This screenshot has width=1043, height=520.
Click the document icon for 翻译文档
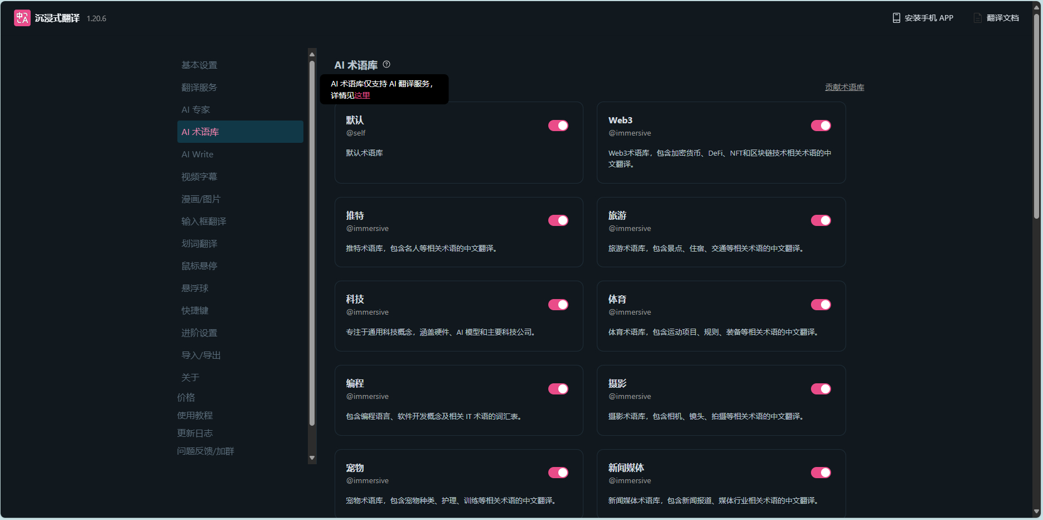978,18
